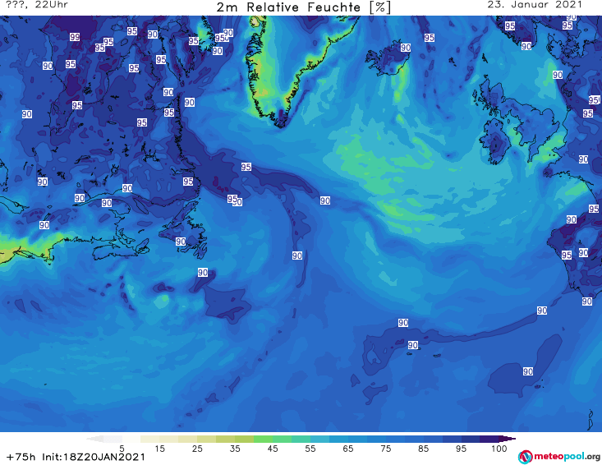Click the "+75h" forecast hour text

pos(21,457)
